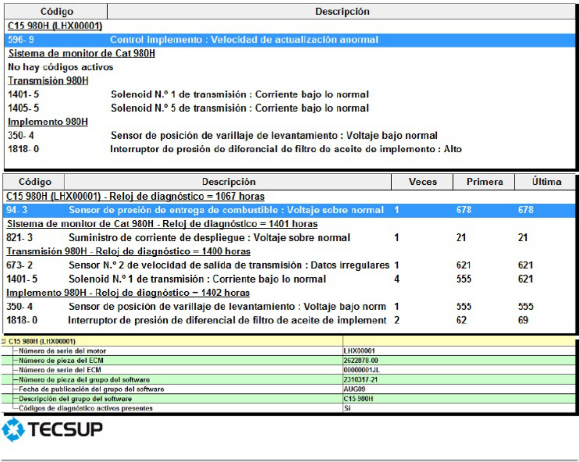Select the 'Implemento 980H' heading in active codes
This screenshot has width=579, height=462.
47,122
